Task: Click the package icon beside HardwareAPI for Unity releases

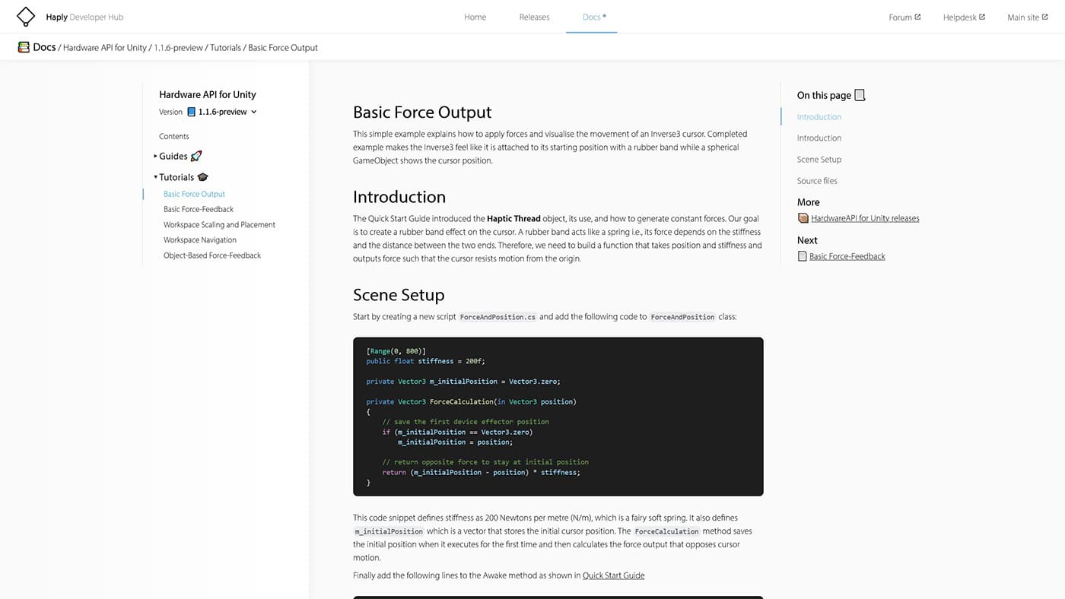Action: 803,217
